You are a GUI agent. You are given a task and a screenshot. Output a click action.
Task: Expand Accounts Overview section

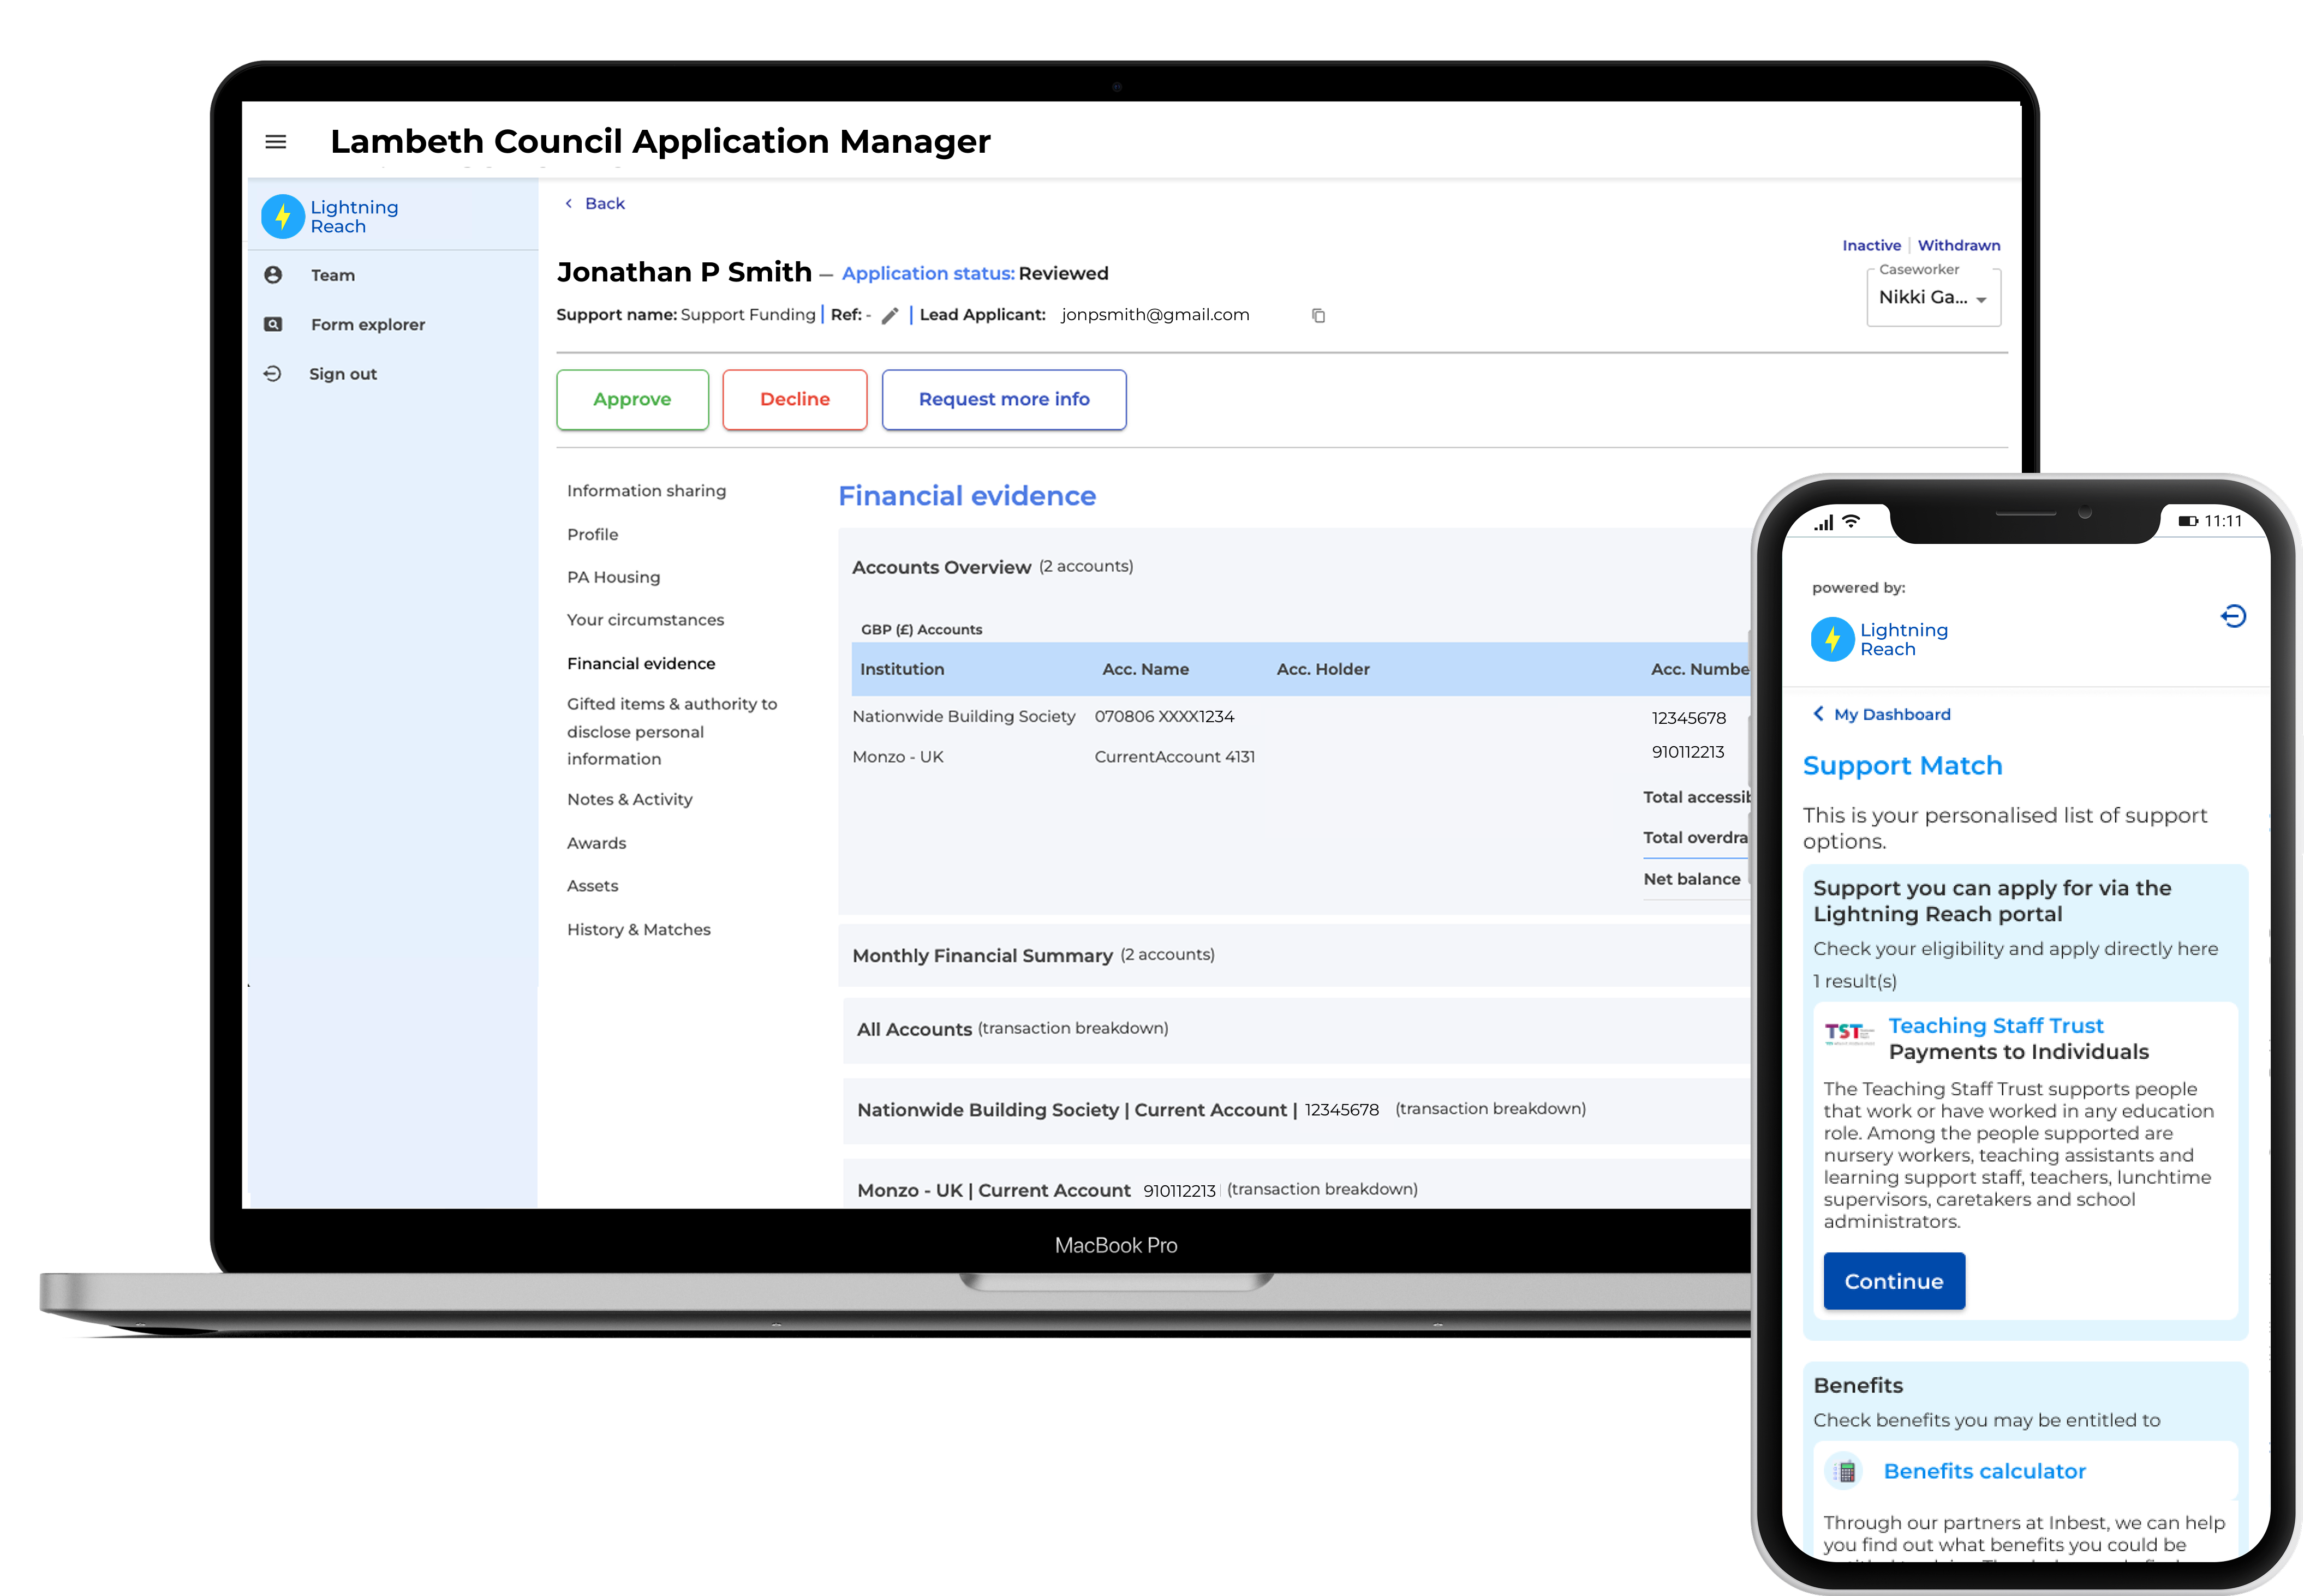pyautogui.click(x=993, y=567)
